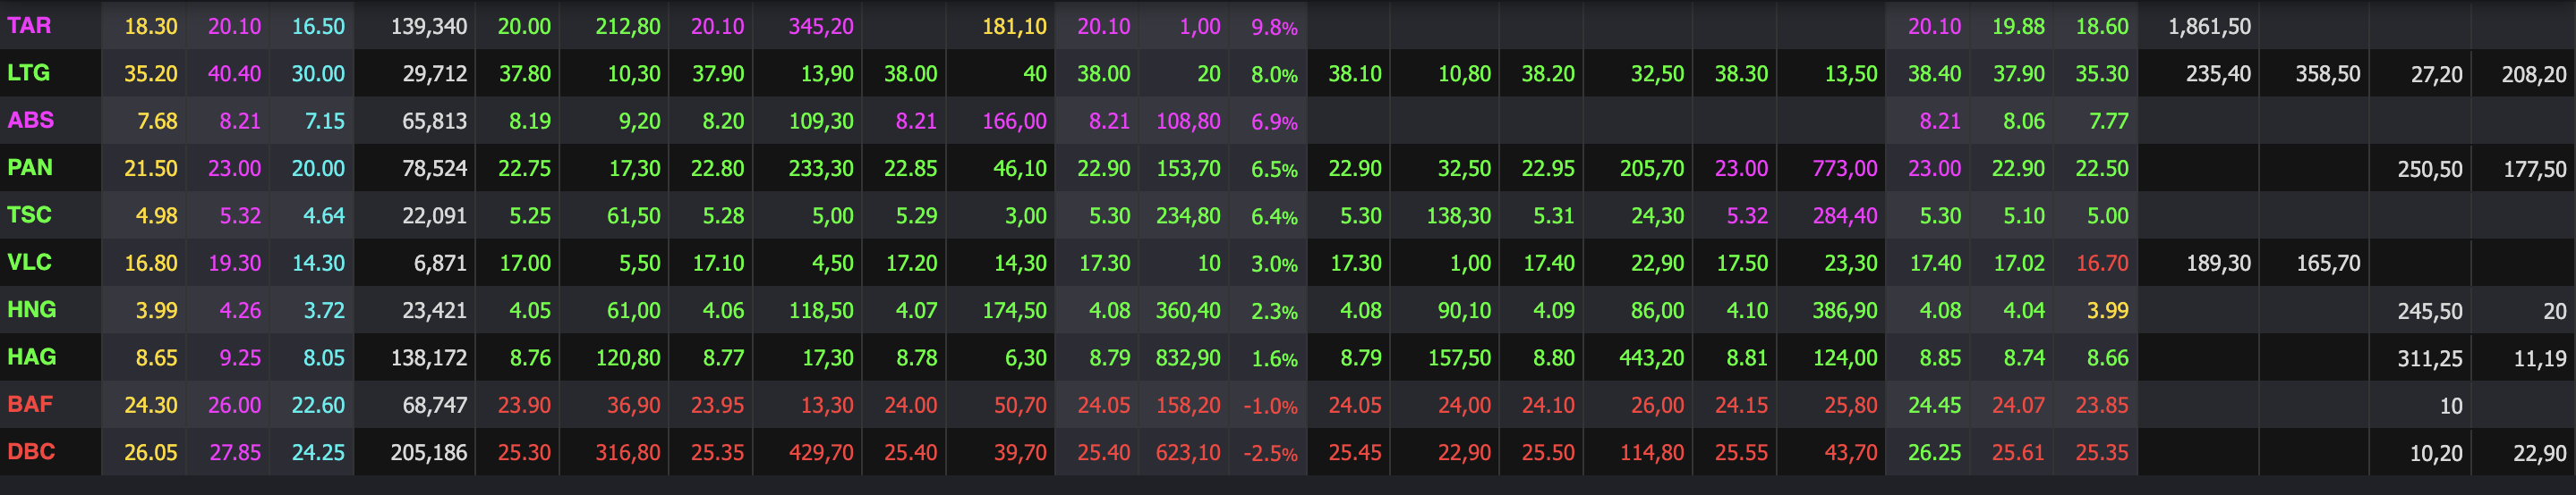2576x495 pixels.
Task: Select the 284,40 volume in TSC row
Action: (x=1845, y=216)
